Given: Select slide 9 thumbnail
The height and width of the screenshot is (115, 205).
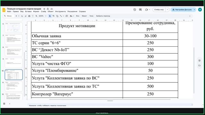Looking at the screenshot, I should click(14, 63).
